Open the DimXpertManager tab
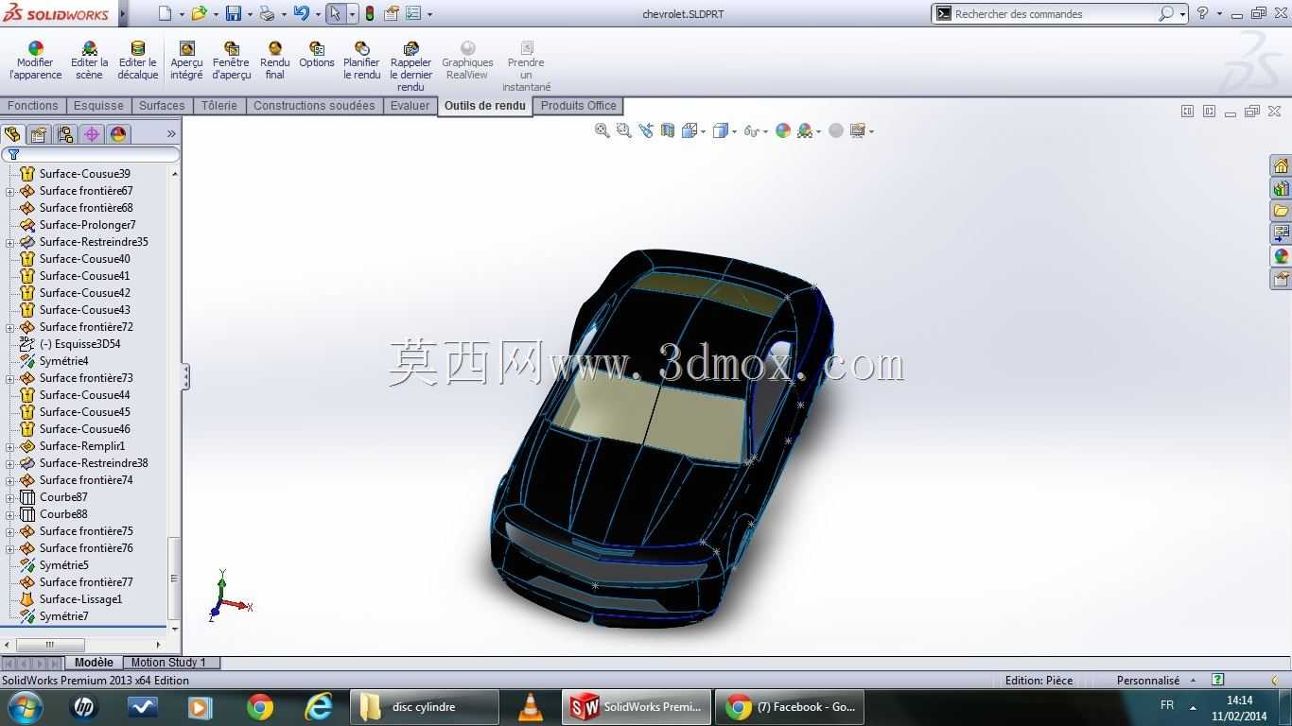This screenshot has width=1292, height=726. click(92, 134)
